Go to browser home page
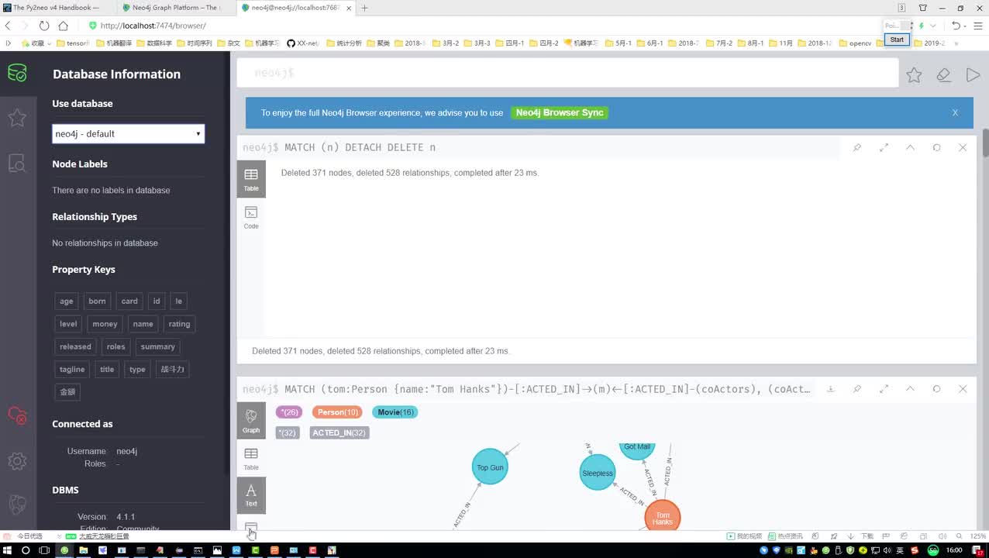989x558 pixels. click(x=64, y=26)
